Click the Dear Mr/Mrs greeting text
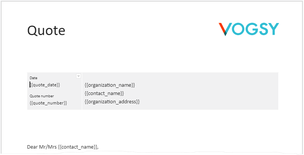304x155 pixels. [42, 147]
